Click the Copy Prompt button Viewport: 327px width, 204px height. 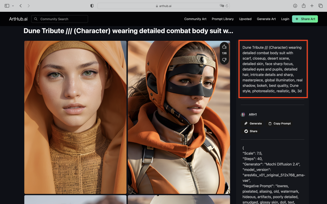pyautogui.click(x=279, y=123)
